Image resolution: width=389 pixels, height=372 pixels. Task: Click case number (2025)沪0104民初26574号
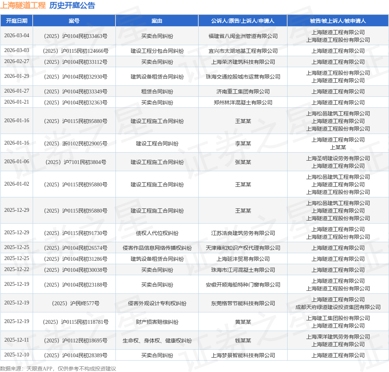click(x=76, y=248)
